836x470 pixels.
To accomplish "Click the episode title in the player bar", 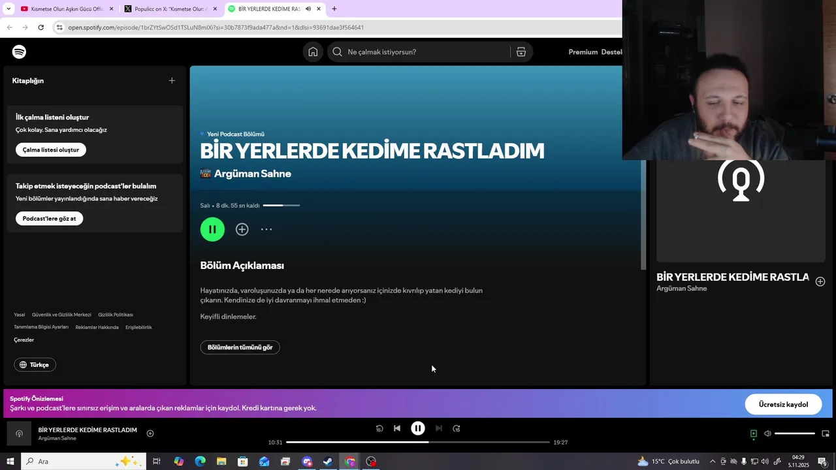I will point(88,430).
